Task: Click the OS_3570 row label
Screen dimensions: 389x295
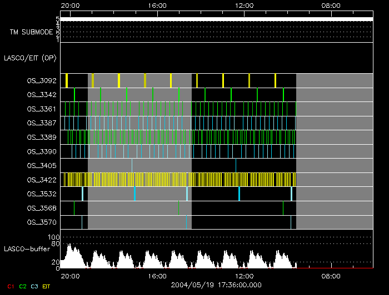Action: [42, 222]
